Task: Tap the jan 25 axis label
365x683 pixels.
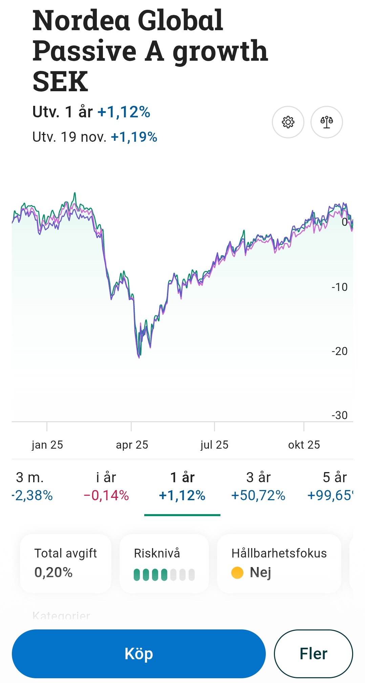Action: (x=47, y=445)
